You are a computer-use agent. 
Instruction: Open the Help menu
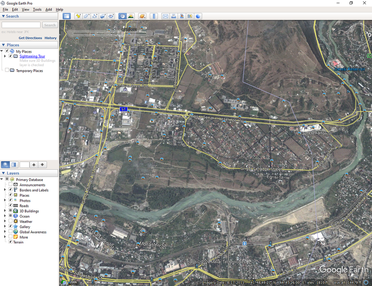pyautogui.click(x=60, y=9)
